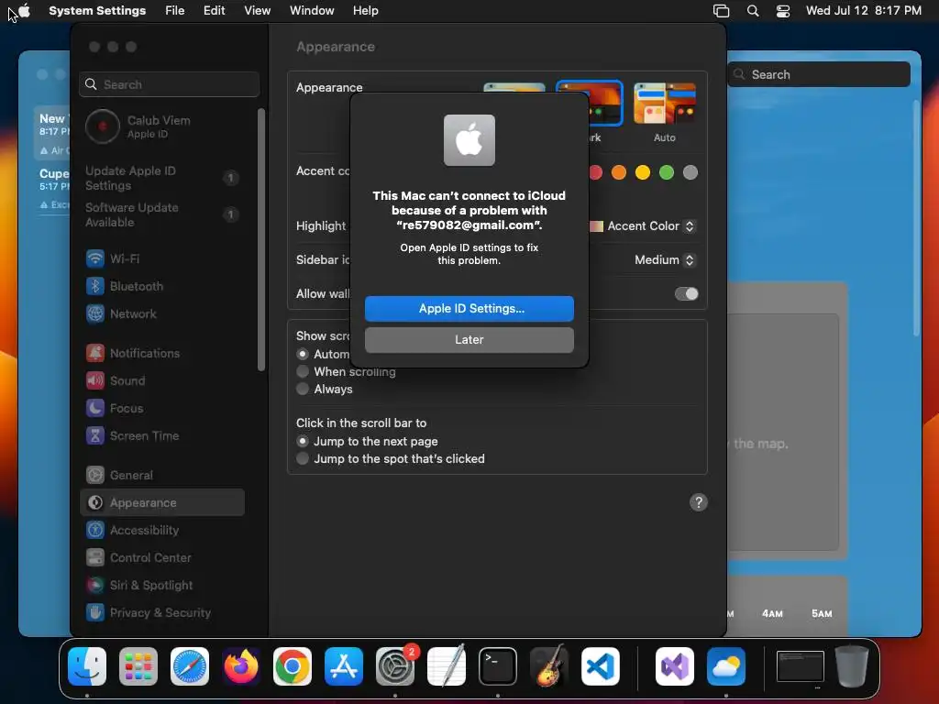Open App Store from the Dock
Screen dimensions: 939x704
(344, 665)
